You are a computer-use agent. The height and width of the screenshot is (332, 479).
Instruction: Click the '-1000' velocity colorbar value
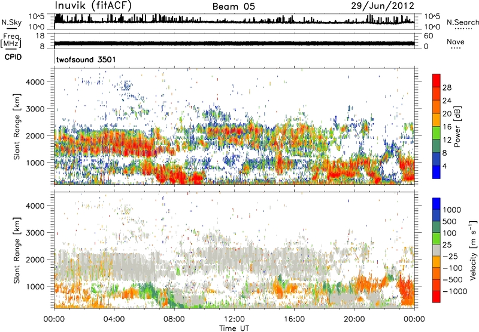pyautogui.click(x=455, y=291)
